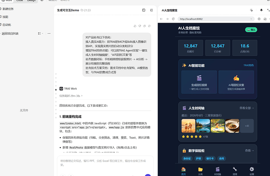Click the thumbs down feedback icon

(140, 26)
